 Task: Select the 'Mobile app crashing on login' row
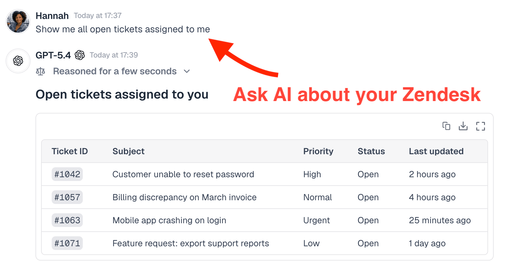(169, 220)
